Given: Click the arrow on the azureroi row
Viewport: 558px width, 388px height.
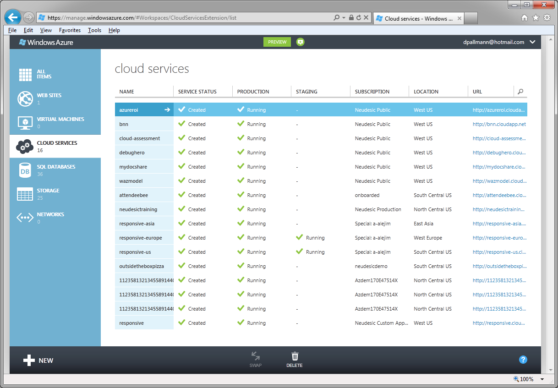Looking at the screenshot, I should tap(168, 109).
